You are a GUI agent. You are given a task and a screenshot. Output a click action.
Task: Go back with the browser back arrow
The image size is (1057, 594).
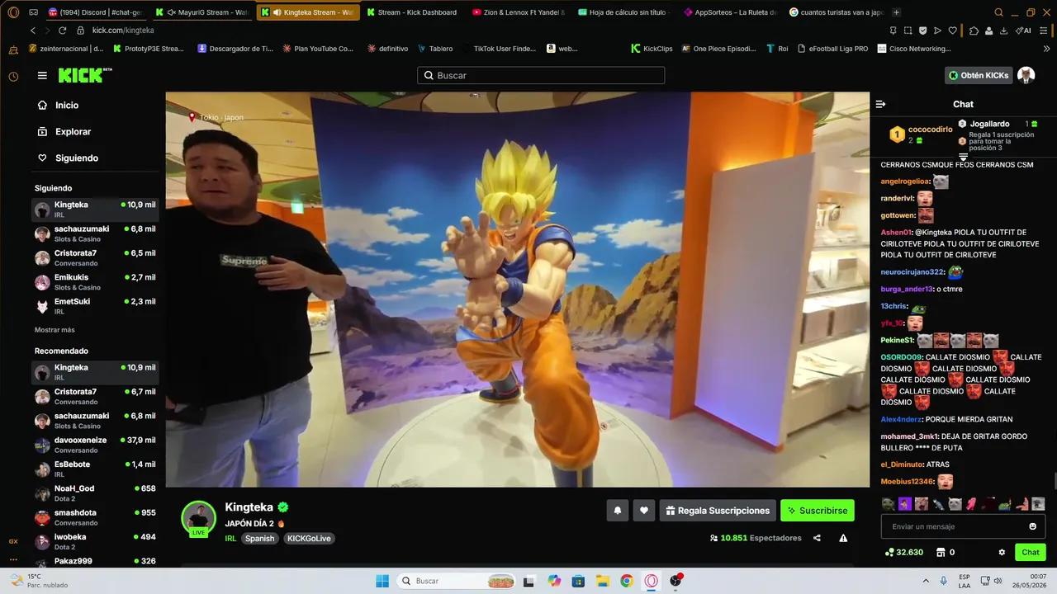pyautogui.click(x=33, y=30)
